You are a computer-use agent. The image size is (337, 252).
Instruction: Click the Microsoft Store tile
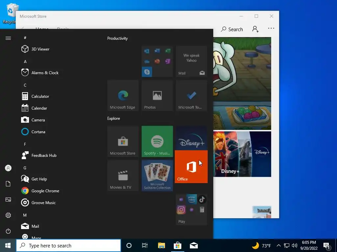[x=123, y=141]
